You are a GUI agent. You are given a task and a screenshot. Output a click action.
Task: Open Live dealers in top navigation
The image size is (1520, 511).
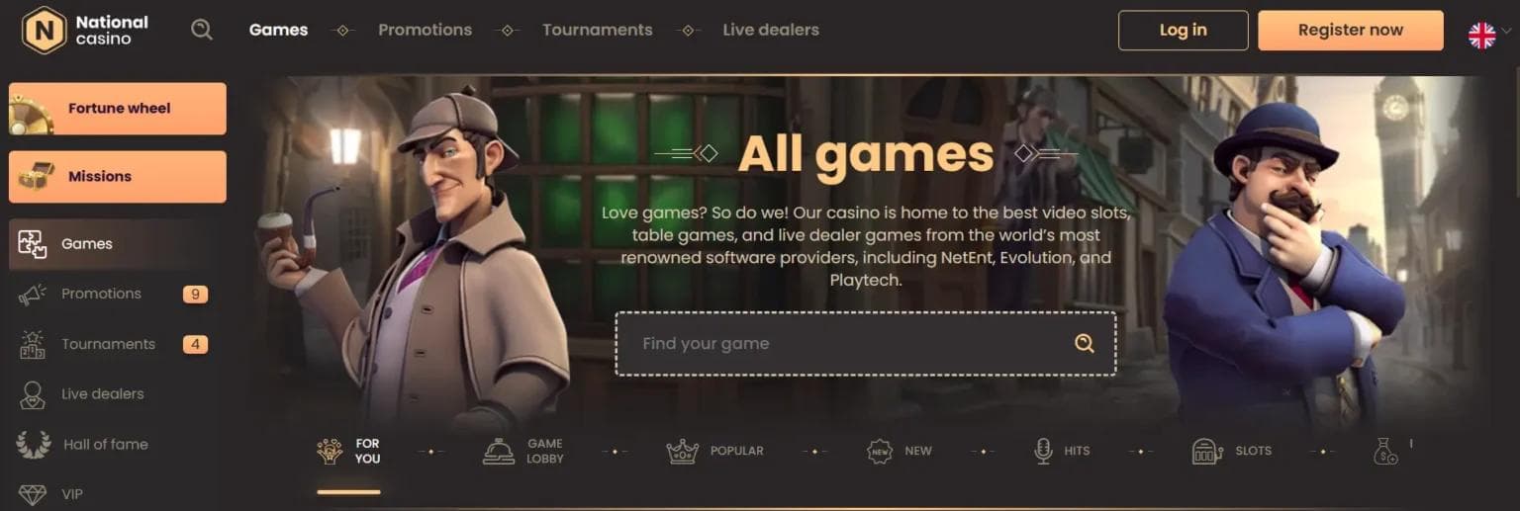[x=771, y=30]
